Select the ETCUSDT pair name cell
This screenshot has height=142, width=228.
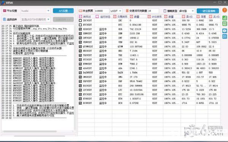pos(87,94)
